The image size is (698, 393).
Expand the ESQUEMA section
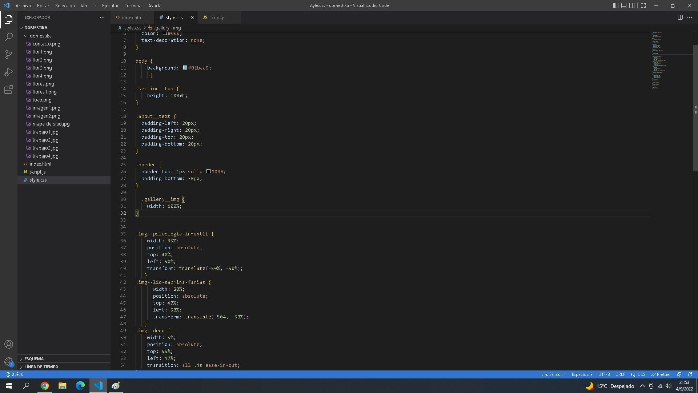click(x=34, y=358)
